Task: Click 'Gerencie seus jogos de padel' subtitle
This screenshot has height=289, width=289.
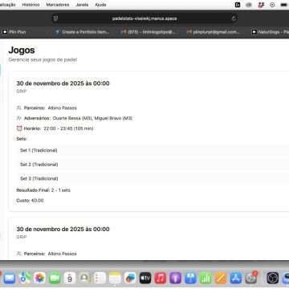Action: pos(43,59)
